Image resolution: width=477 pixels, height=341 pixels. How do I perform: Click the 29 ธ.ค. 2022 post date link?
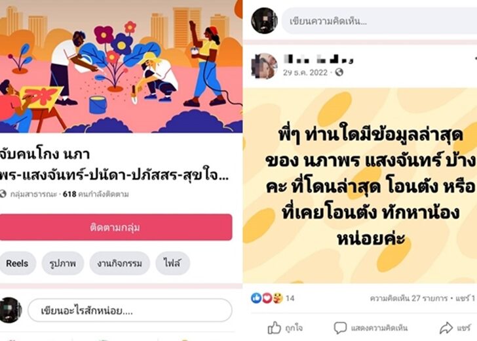click(305, 72)
